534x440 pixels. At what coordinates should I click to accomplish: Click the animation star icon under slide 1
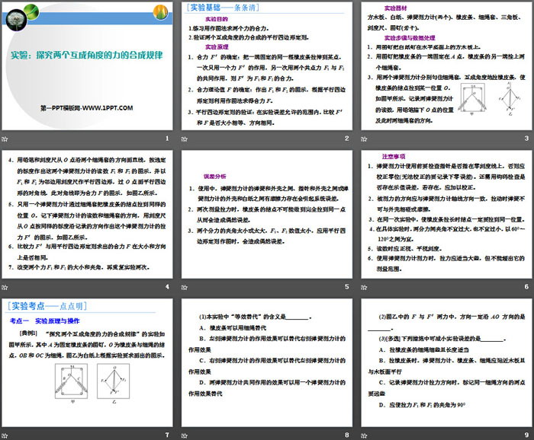point(5,139)
